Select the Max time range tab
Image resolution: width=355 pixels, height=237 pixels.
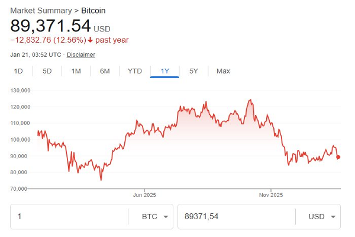[223, 71]
